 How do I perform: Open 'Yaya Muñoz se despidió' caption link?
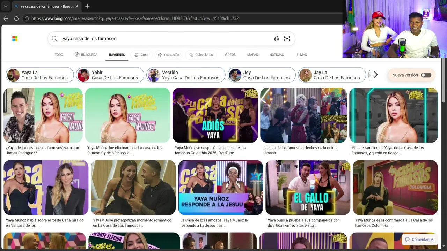click(210, 150)
